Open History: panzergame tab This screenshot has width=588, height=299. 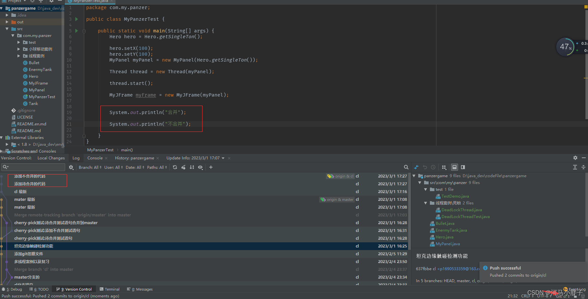134,158
